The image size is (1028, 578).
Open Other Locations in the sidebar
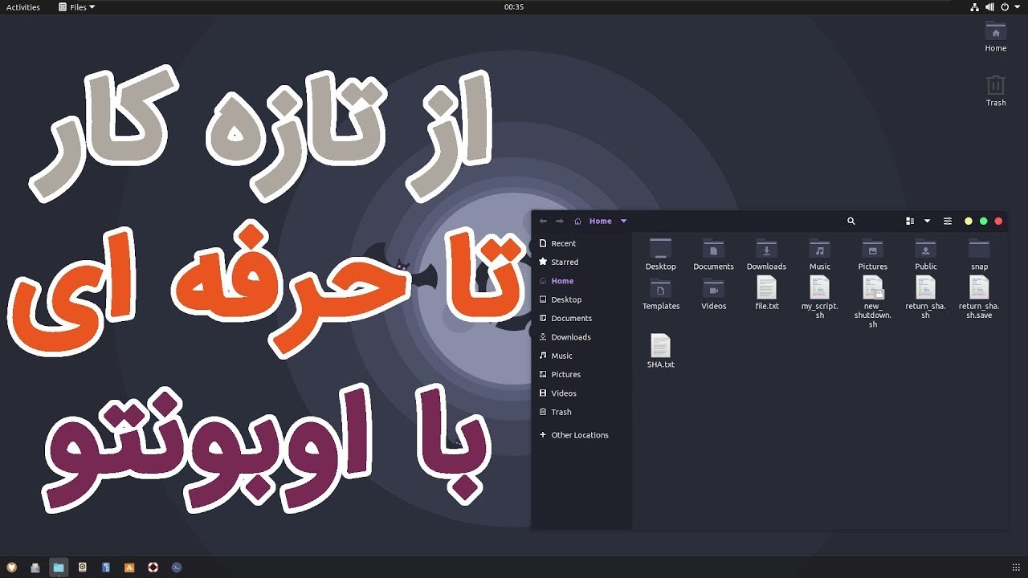click(582, 435)
